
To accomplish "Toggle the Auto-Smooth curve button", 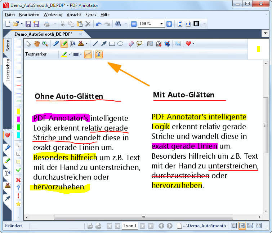I will [88, 54].
